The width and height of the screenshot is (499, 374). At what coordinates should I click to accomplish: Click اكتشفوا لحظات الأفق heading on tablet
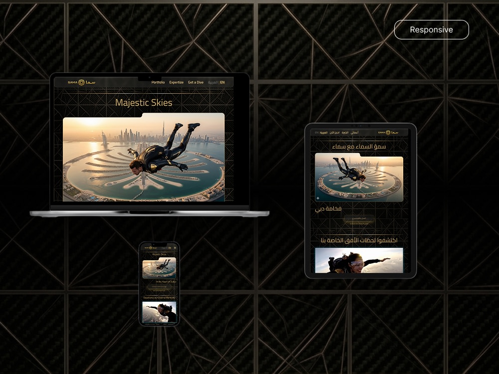[x=359, y=240]
